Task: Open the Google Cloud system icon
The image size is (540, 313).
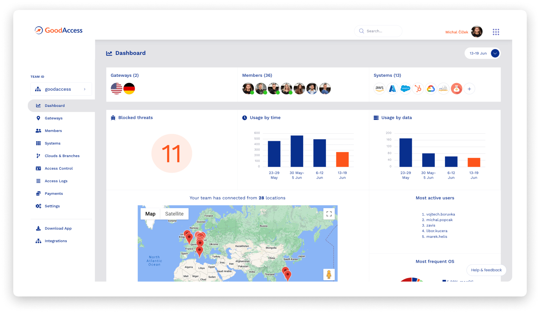Action: coord(431,89)
